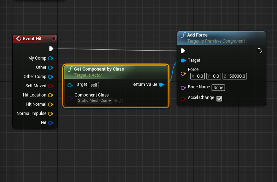Click the self Target value box
The width and height of the screenshot is (277, 182).
click(x=94, y=85)
